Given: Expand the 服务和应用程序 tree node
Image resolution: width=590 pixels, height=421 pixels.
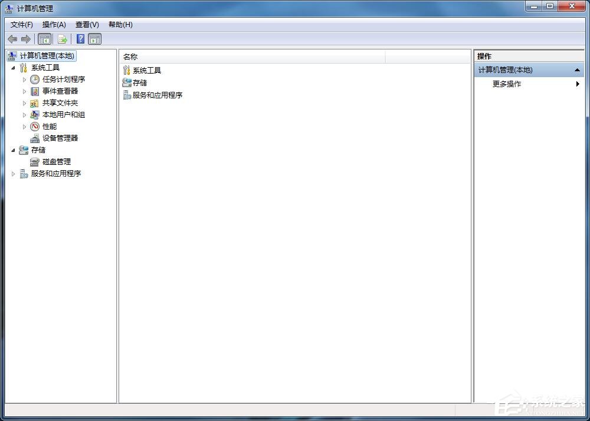Looking at the screenshot, I should click(13, 174).
